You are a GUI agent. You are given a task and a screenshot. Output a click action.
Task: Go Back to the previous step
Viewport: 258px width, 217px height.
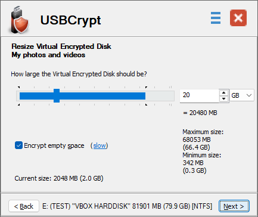point(24,206)
